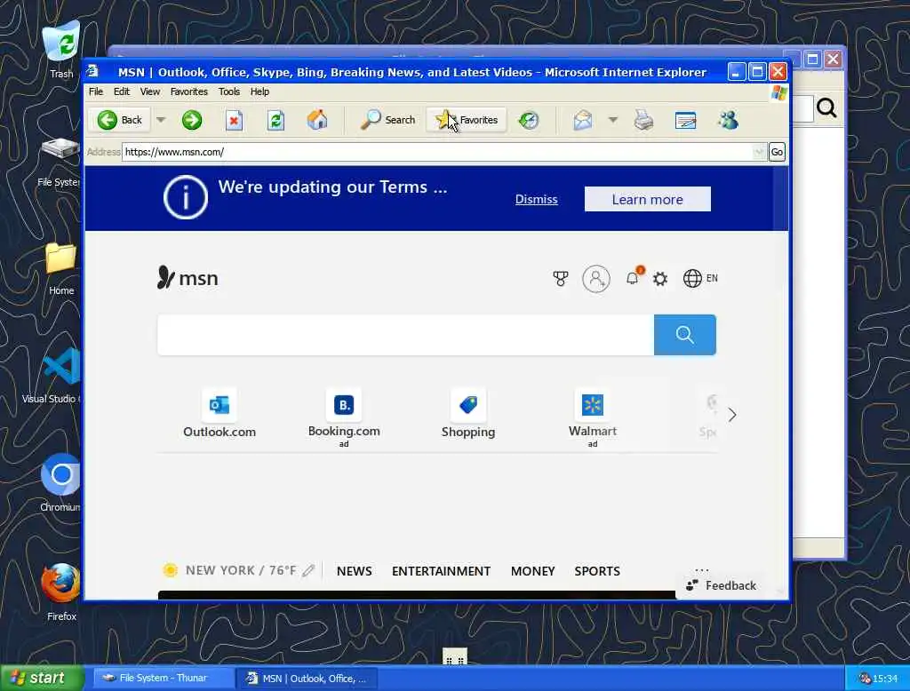Open the Rewards trophy icon
910x691 pixels.
coord(560,279)
